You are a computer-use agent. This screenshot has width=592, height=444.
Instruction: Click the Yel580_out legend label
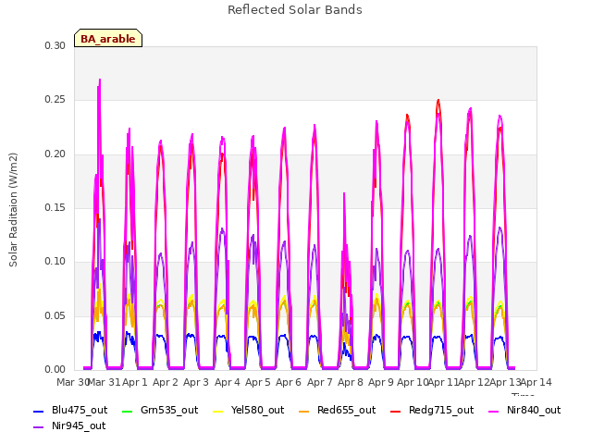[x=257, y=410]
